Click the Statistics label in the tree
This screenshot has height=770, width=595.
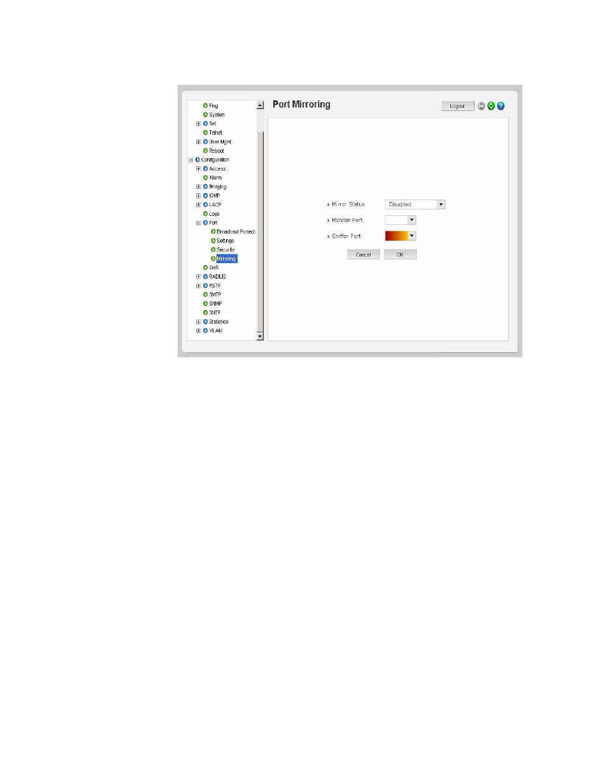[x=219, y=322]
